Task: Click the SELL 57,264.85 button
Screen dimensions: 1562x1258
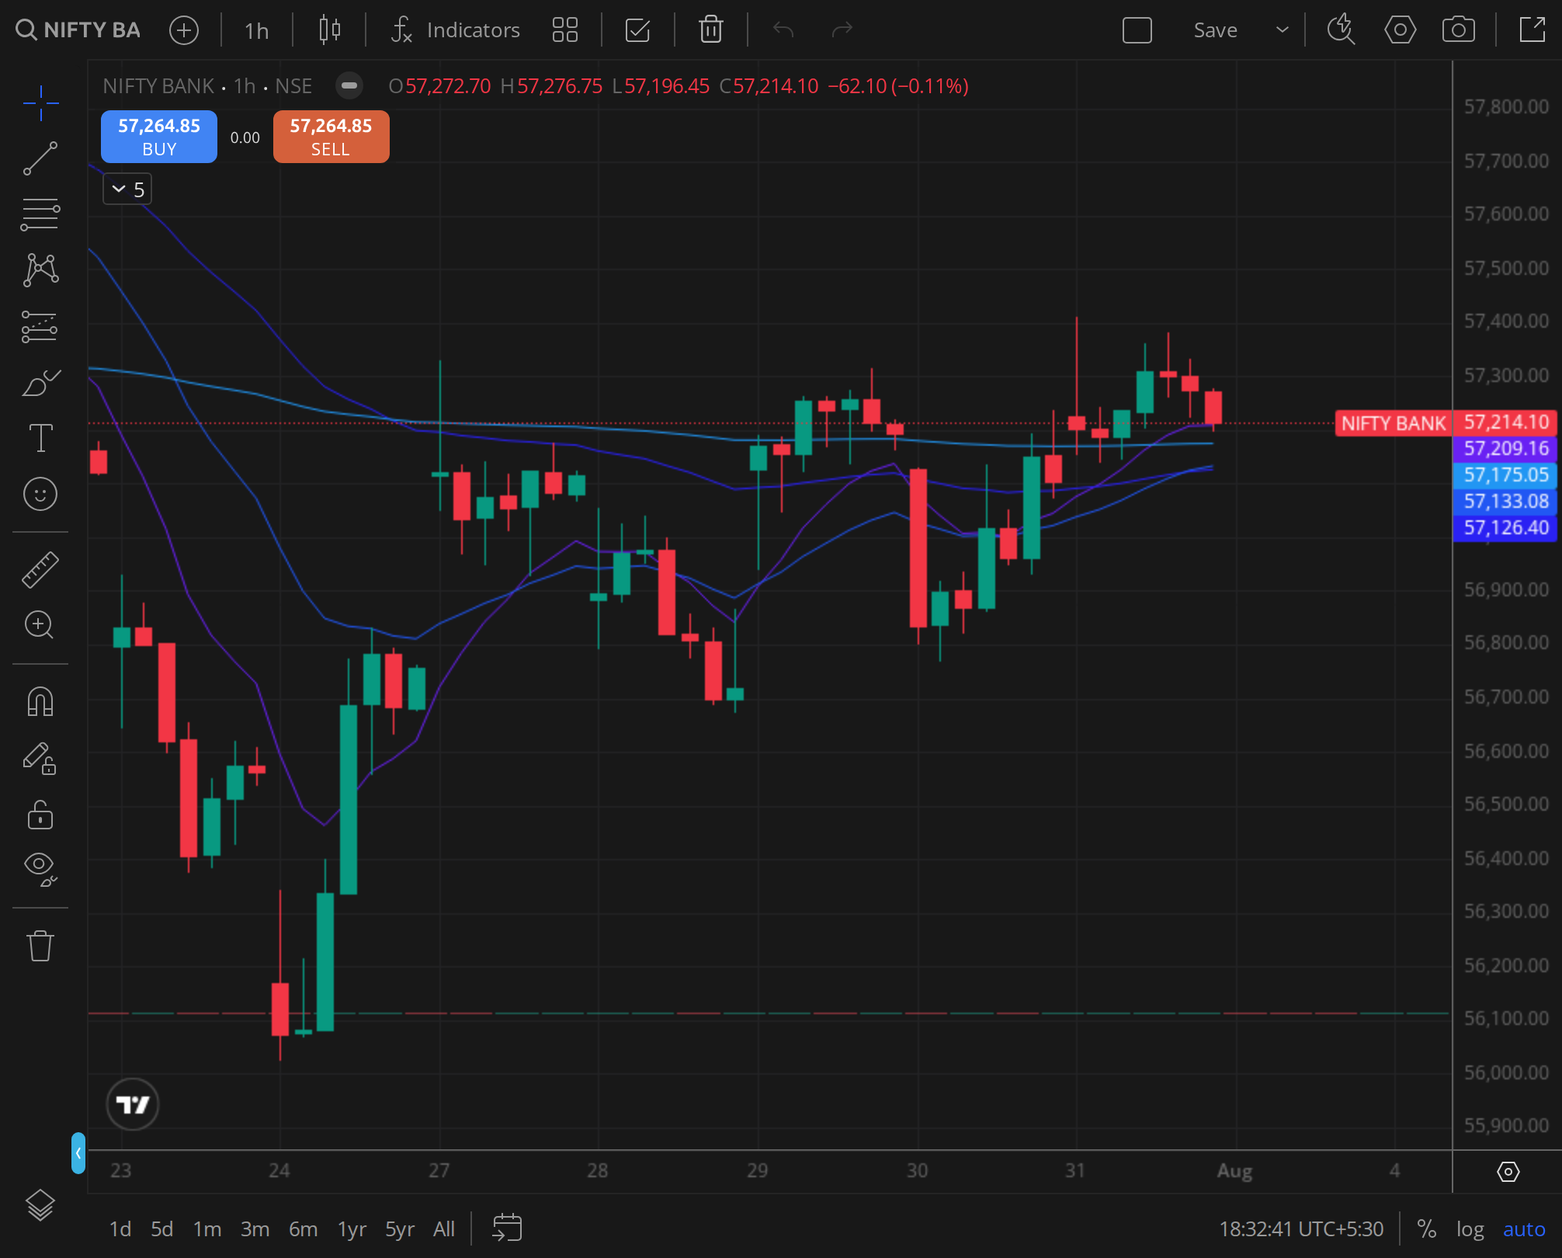Action: 331,137
